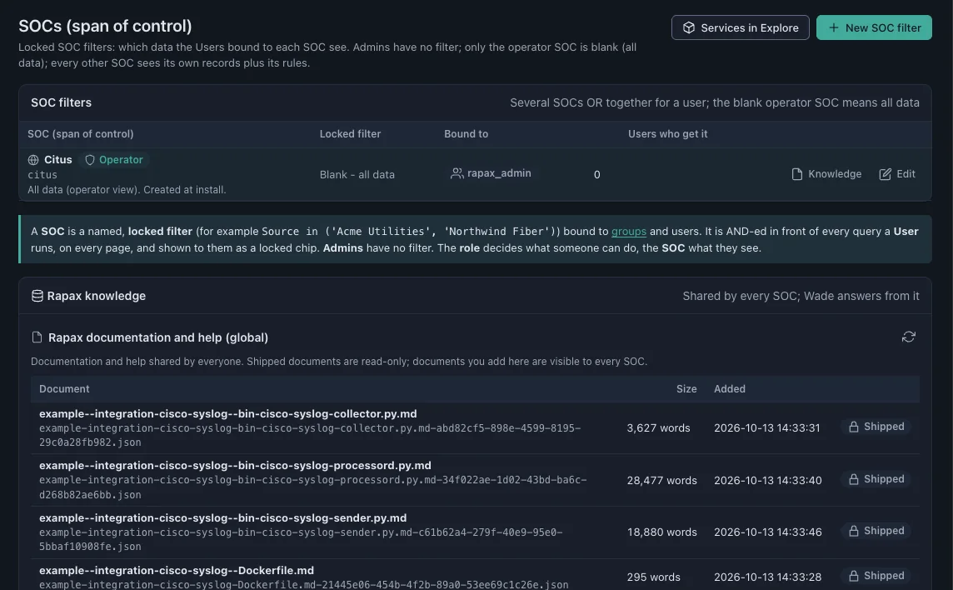Click the Rapax knowledge heading
953x590 pixels.
tap(97, 296)
